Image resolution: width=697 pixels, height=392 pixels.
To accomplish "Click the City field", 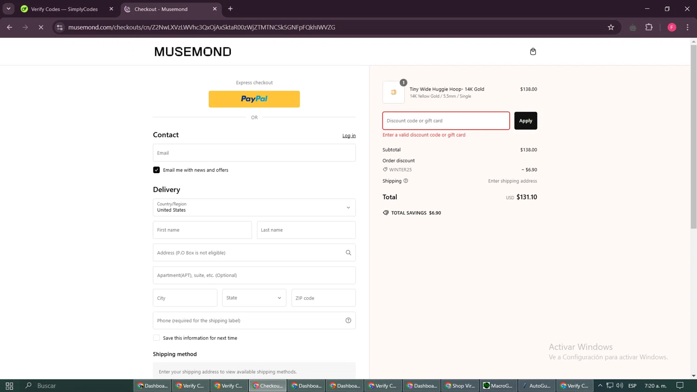I will pos(185,298).
